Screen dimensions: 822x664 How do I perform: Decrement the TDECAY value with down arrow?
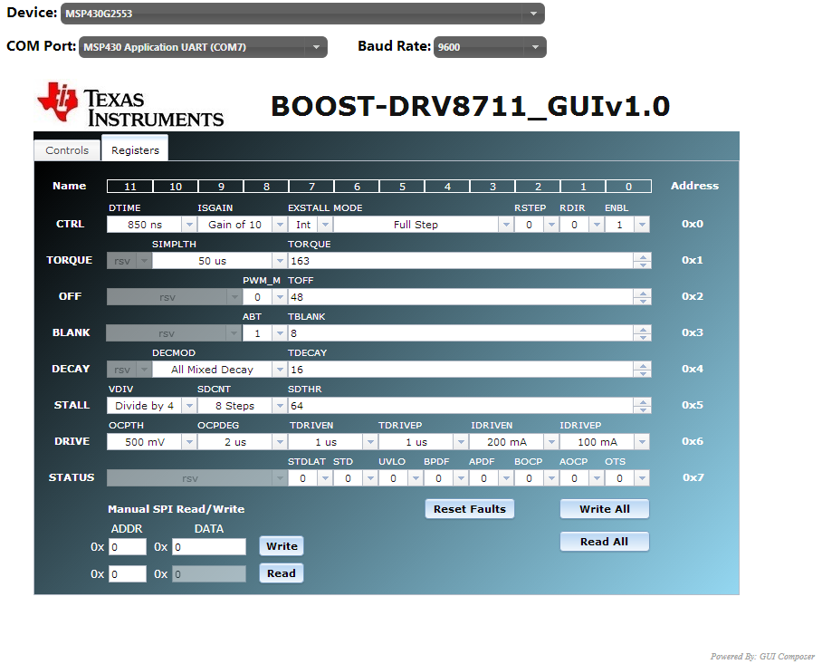(643, 373)
